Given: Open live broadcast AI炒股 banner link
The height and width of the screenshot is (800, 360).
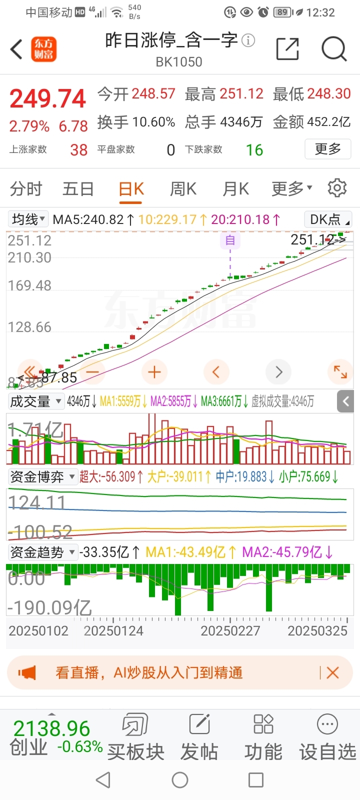Looking at the screenshot, I should coord(149,672).
